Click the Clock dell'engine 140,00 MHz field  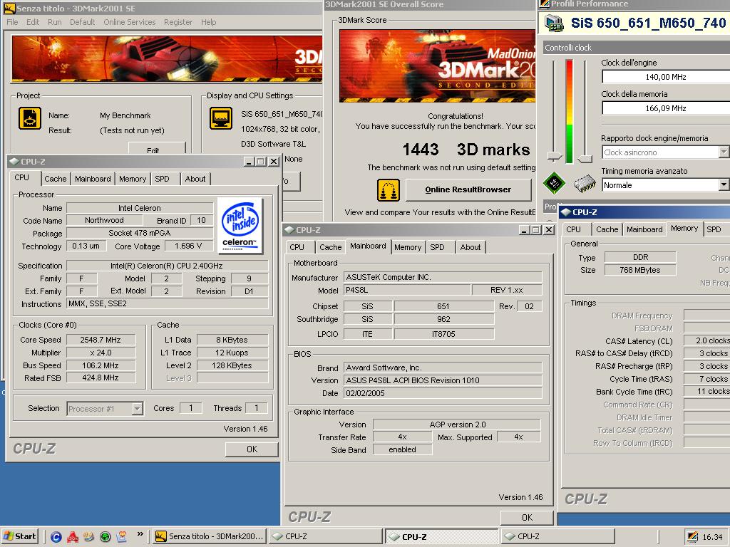coord(666,77)
